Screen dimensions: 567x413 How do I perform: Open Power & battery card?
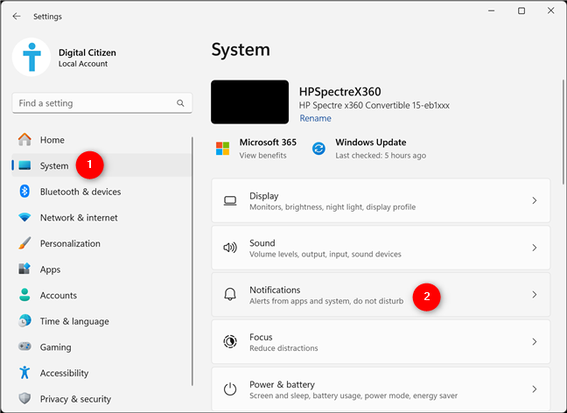coord(381,389)
